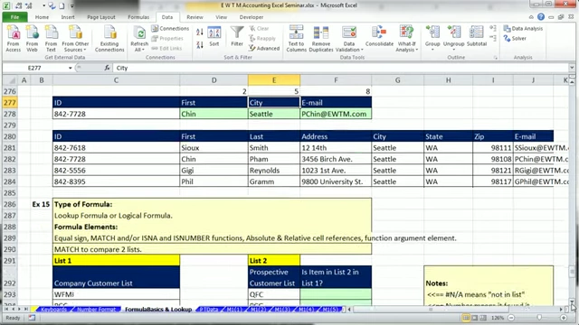Image resolution: width=579 pixels, height=325 pixels.
Task: Clear the current filter
Action: click(260, 28)
